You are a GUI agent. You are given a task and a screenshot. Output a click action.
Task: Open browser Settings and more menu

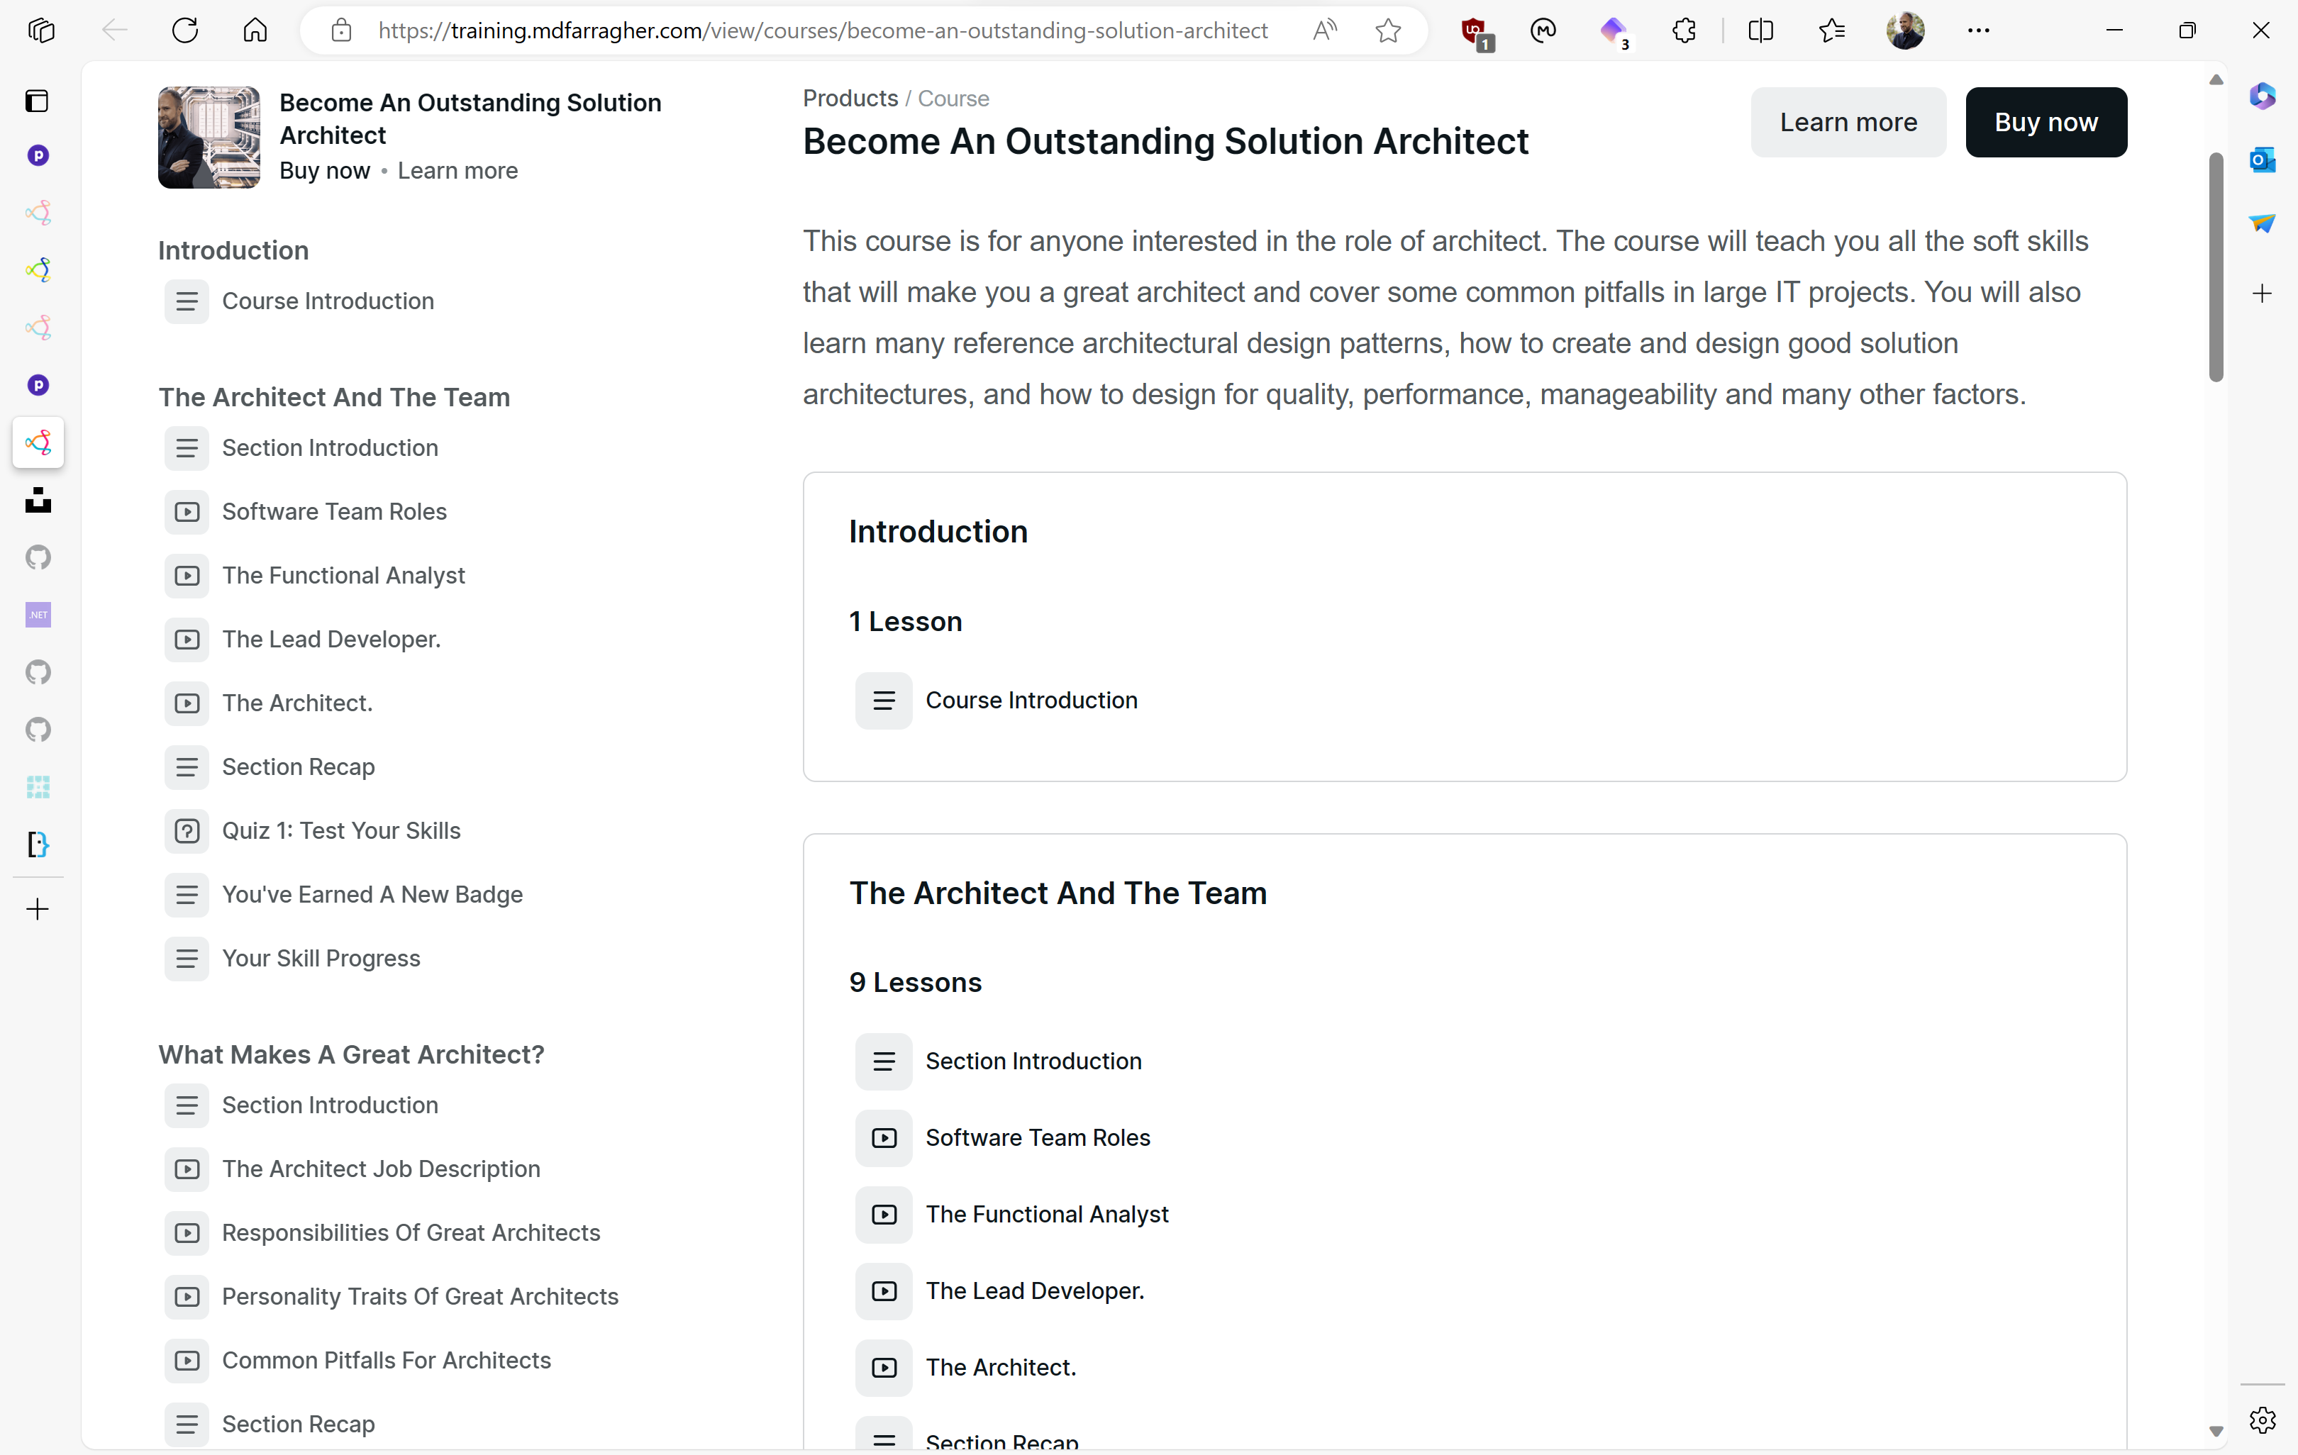pos(1978,30)
